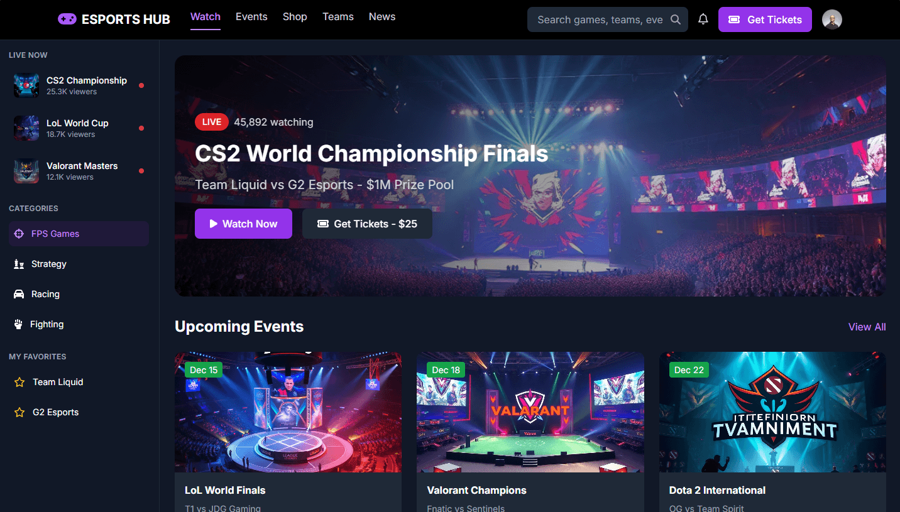Open the News tab
The image size is (900, 512).
click(382, 17)
